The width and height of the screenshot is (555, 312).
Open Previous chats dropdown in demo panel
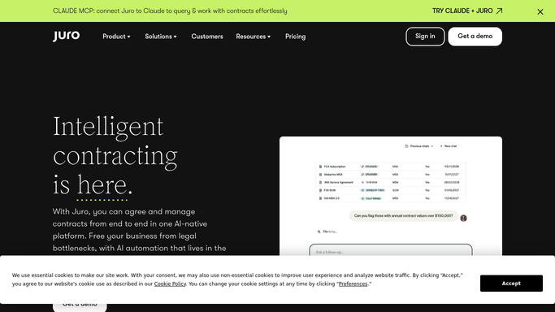[419, 146]
